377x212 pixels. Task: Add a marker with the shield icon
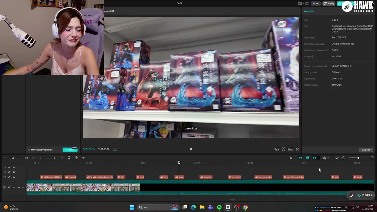point(69,158)
